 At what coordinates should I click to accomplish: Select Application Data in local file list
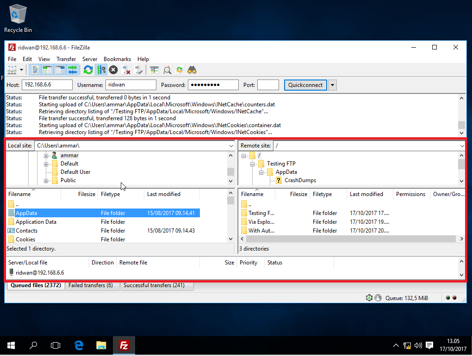point(103,221)
